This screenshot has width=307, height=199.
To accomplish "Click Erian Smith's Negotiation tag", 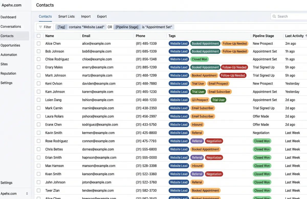I will 214,157.
